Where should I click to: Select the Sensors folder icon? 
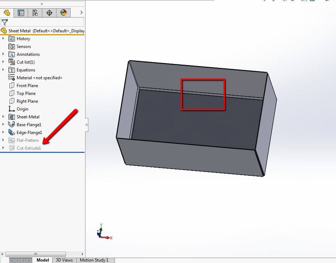[12, 47]
